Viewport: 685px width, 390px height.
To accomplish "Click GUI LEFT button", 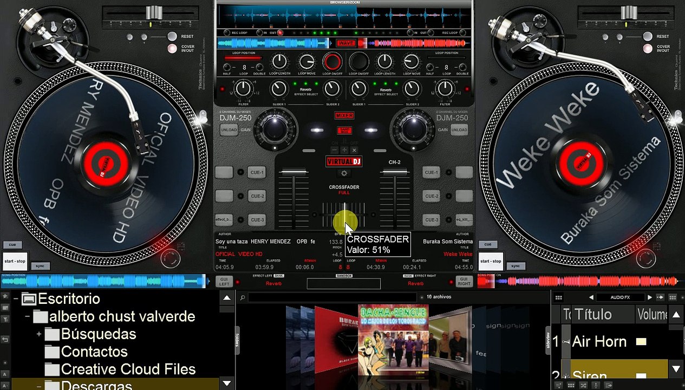I will [x=224, y=282].
